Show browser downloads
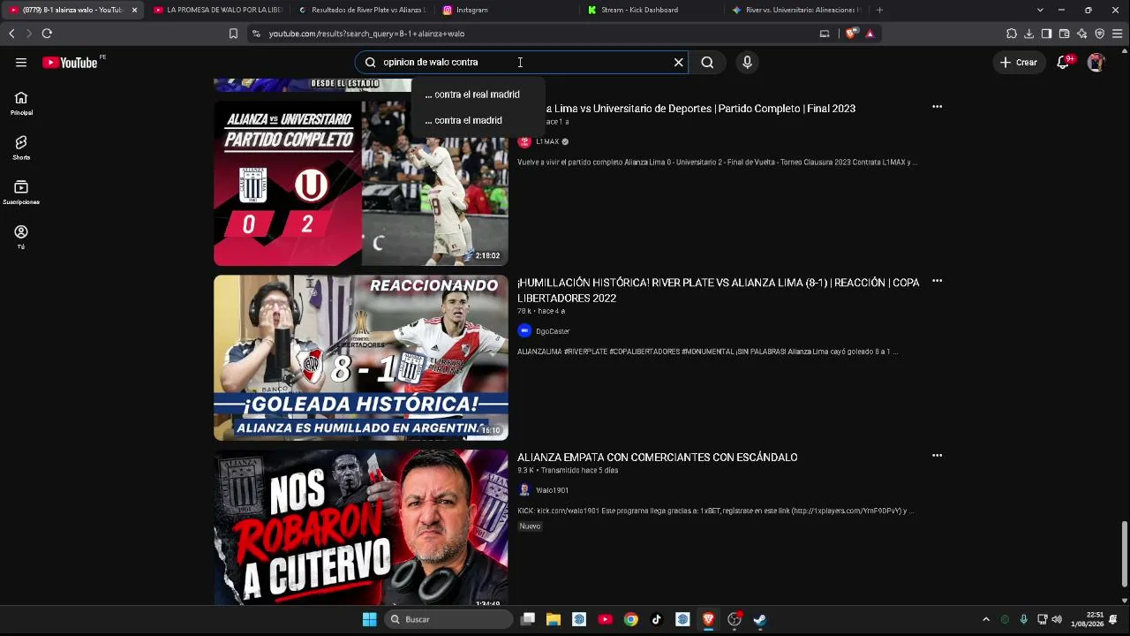This screenshot has height=636, width=1130. (x=1029, y=34)
